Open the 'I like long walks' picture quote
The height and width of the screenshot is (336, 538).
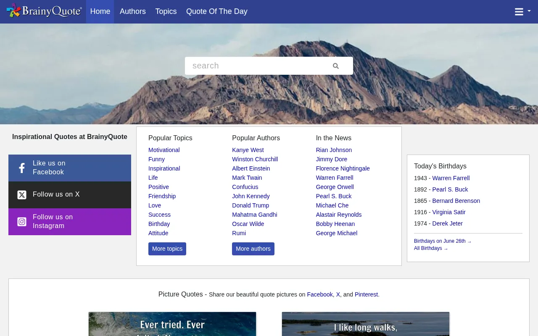click(x=366, y=324)
